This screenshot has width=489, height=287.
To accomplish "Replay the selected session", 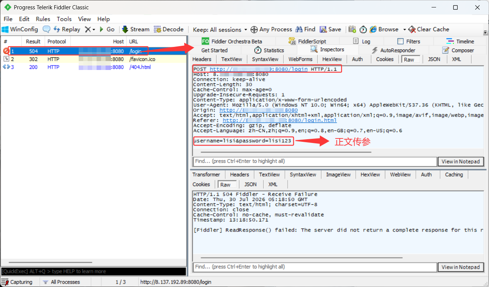I will (67, 29).
